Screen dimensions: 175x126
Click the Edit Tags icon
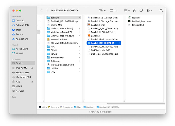[141, 10]
